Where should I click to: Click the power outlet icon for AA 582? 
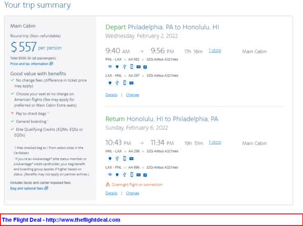tap(117, 67)
